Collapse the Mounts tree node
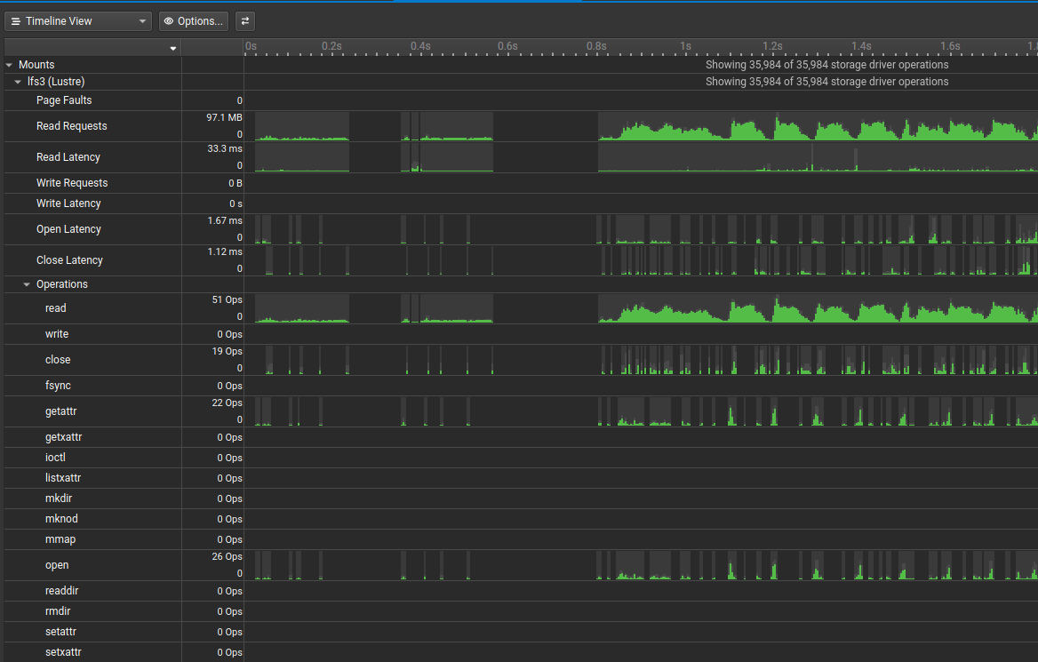This screenshot has width=1038, height=662. pos(9,65)
